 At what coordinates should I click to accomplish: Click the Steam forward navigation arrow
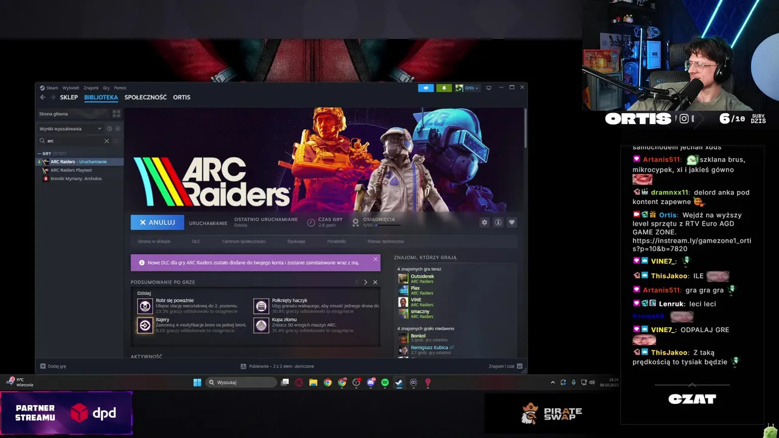coord(53,97)
